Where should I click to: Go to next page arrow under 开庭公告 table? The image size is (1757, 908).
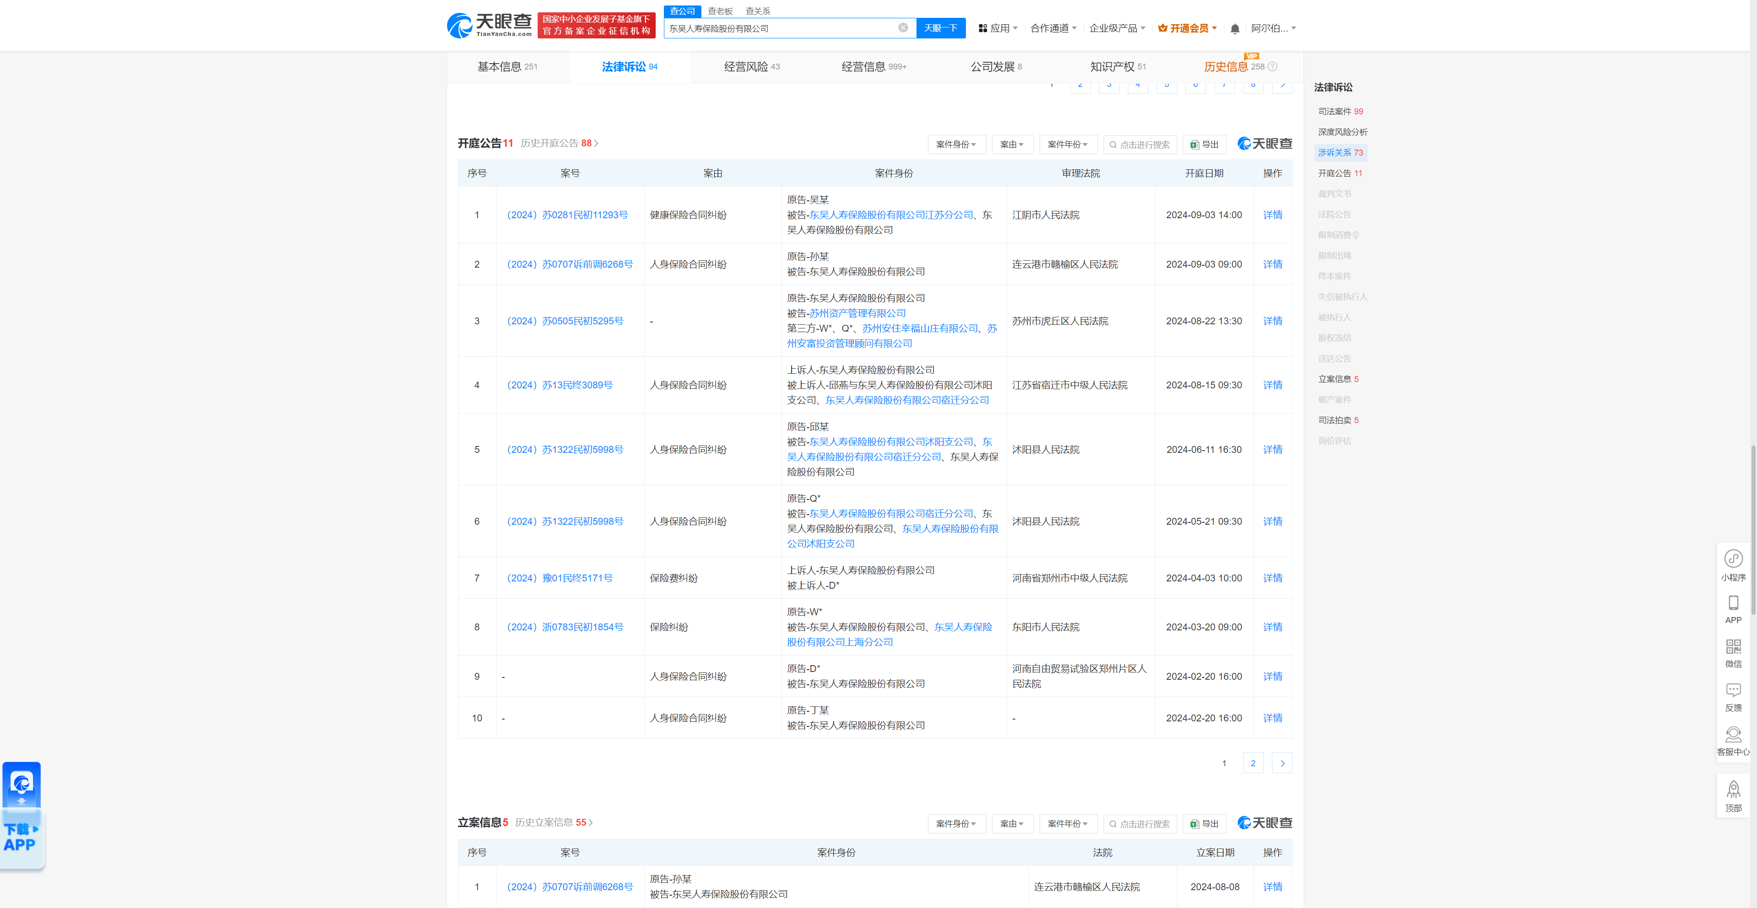coord(1282,763)
